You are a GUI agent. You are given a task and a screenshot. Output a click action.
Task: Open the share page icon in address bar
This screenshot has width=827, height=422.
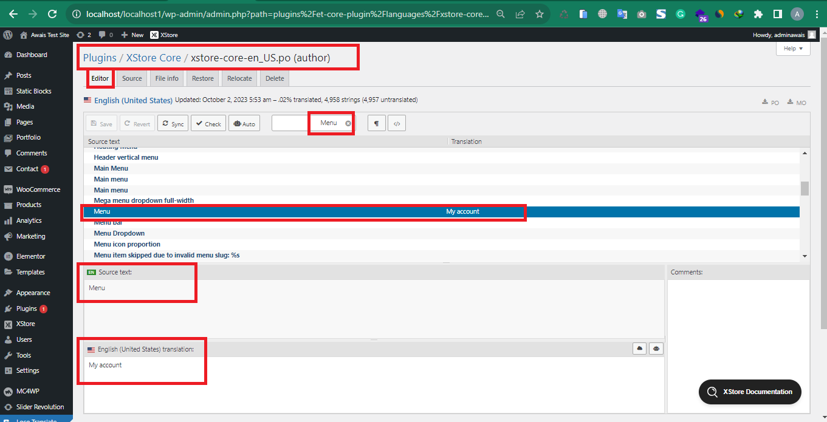520,14
